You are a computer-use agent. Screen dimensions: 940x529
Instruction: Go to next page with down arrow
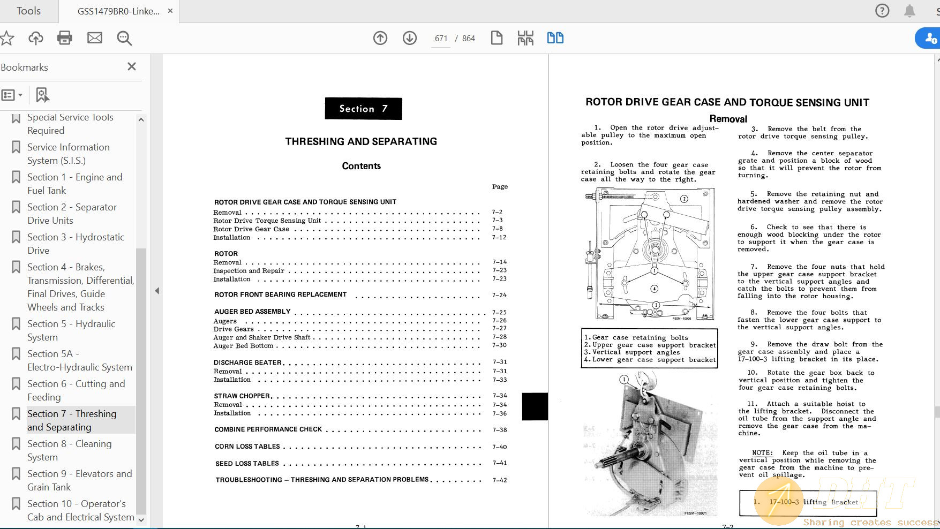tap(409, 38)
